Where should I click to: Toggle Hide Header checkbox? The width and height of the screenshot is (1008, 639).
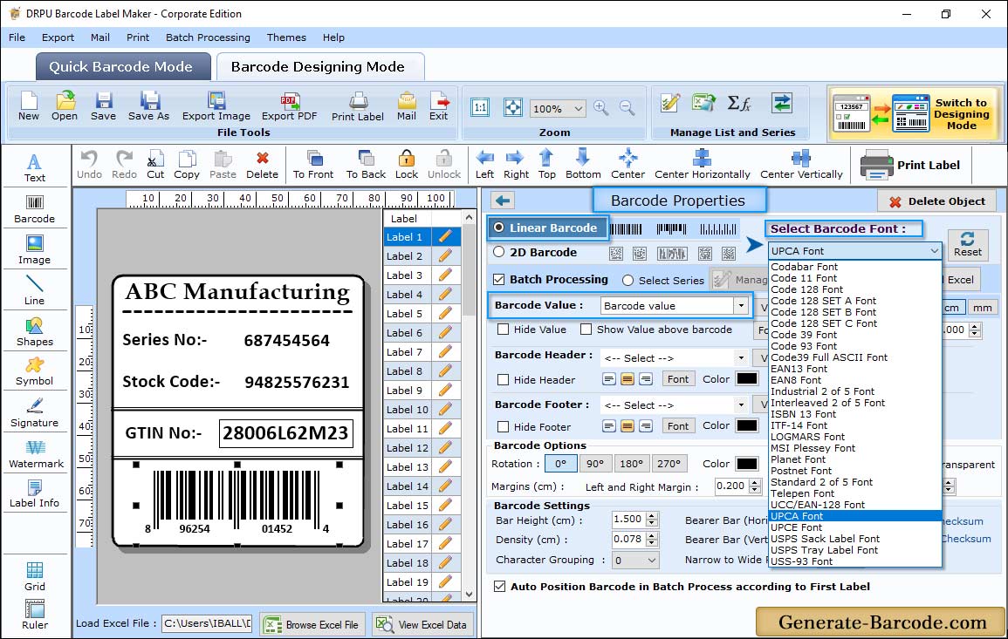pyautogui.click(x=504, y=379)
